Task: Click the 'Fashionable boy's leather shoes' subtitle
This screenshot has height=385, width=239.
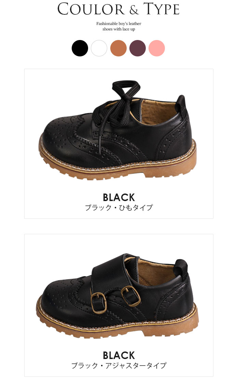Action: point(118,26)
